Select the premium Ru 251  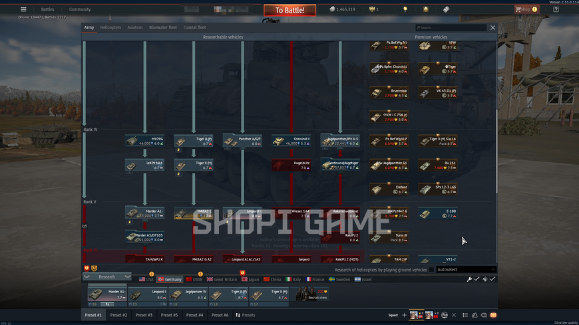pos(437,165)
